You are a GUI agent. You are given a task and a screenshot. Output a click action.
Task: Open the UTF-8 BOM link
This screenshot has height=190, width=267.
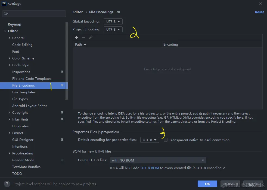[150, 168]
